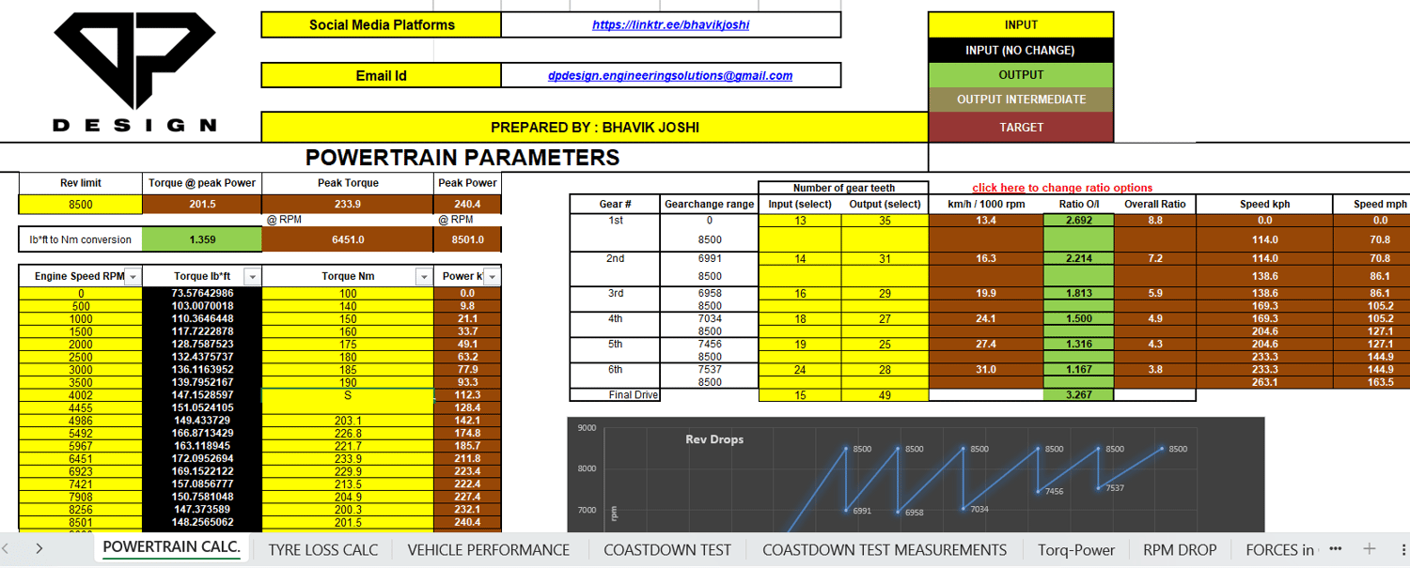Viewport: 1410px width, 568px height.
Task: Open the linktr.ee/bhavikjoshi hyperlink
Action: (671, 25)
